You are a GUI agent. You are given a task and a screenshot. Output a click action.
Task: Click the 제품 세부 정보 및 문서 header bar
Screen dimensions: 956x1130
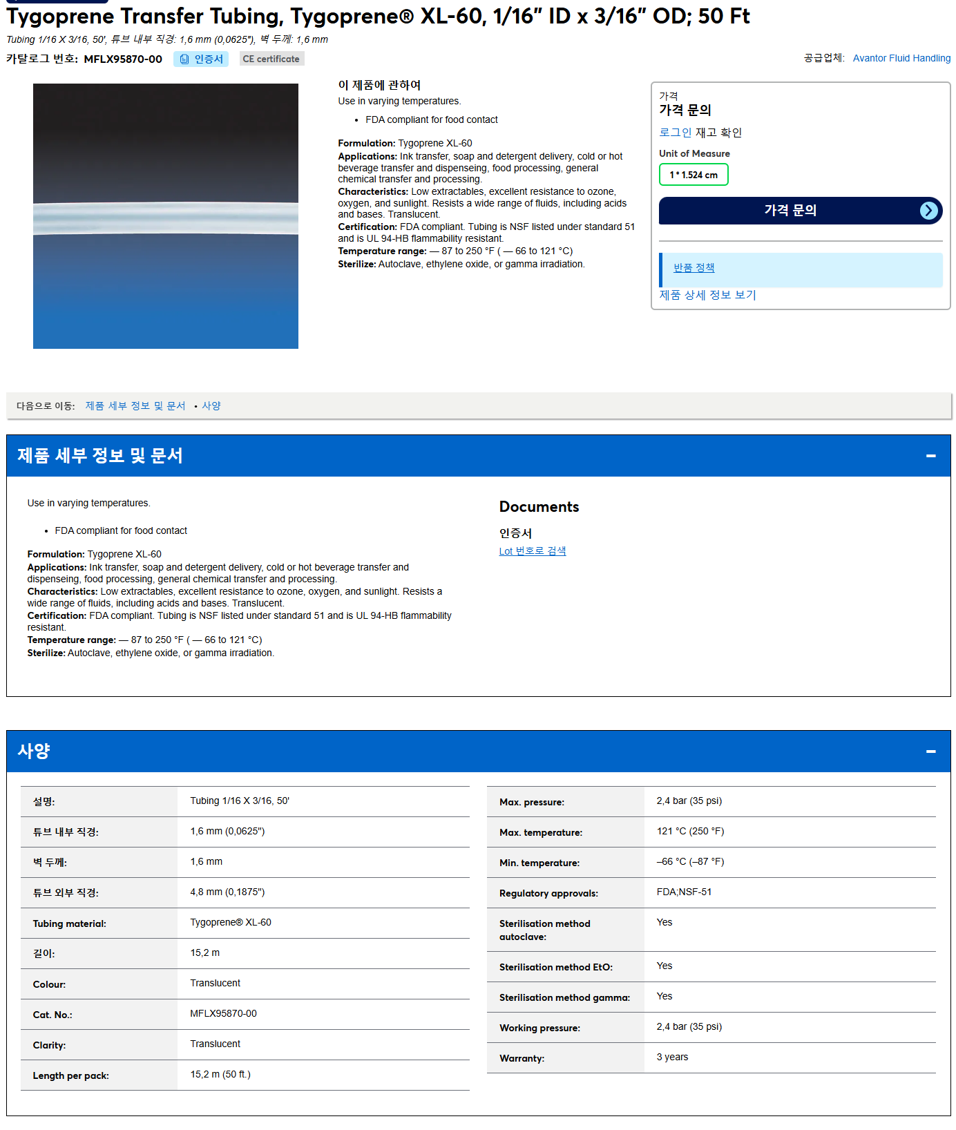pos(478,456)
